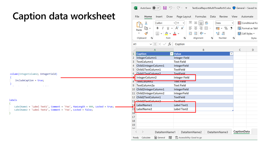261x147 pixels.
Task: Open the Date number format dropdown
Action: pyautogui.click(x=232, y=23)
